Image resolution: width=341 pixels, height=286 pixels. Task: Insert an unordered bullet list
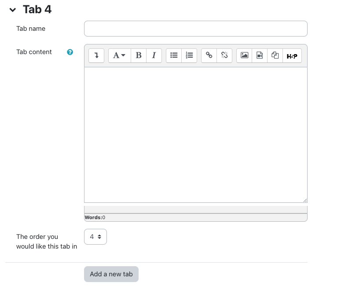click(174, 55)
